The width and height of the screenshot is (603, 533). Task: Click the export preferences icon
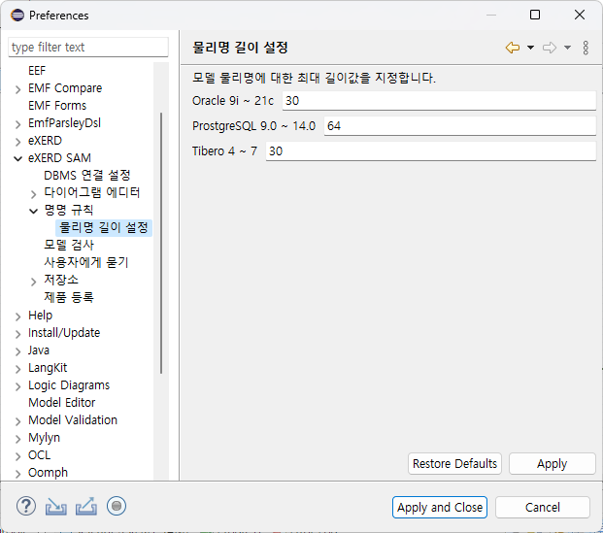[x=86, y=506]
